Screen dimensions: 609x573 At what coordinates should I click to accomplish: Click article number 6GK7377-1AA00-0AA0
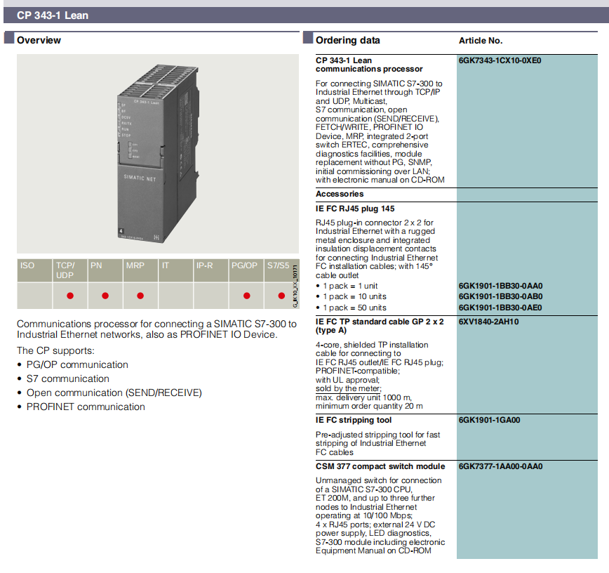(x=500, y=466)
